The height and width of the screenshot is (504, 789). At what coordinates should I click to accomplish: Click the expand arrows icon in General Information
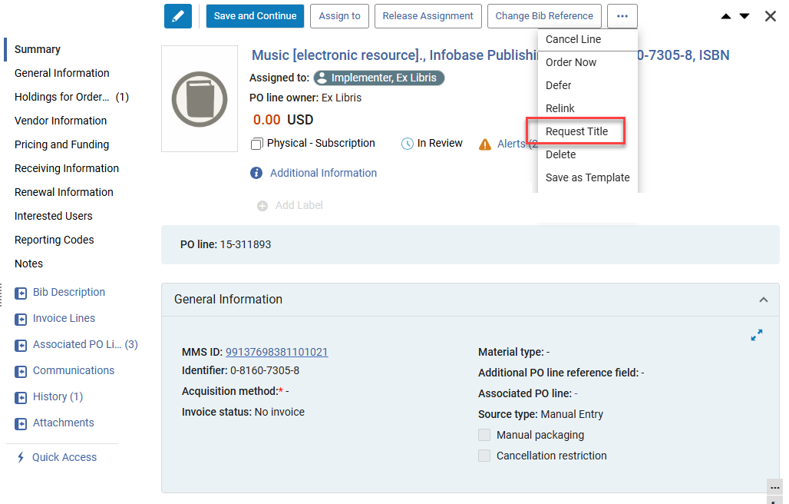pos(757,335)
